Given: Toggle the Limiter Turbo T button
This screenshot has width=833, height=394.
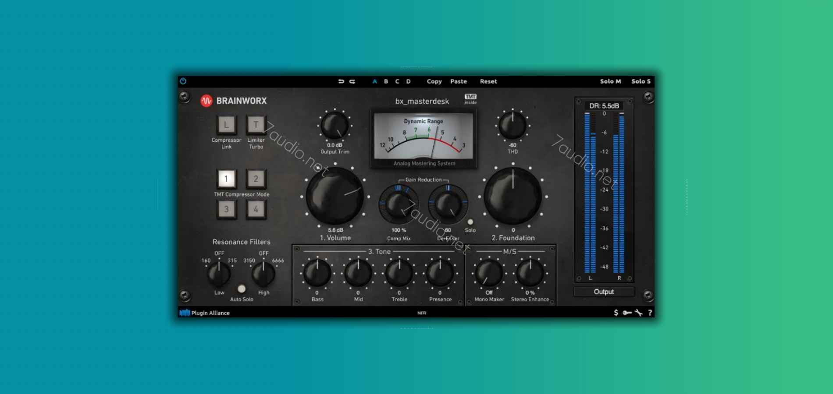Looking at the screenshot, I should pos(256,125).
